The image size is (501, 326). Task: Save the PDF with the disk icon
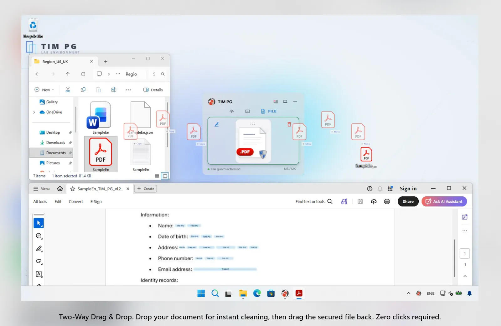pos(360,202)
